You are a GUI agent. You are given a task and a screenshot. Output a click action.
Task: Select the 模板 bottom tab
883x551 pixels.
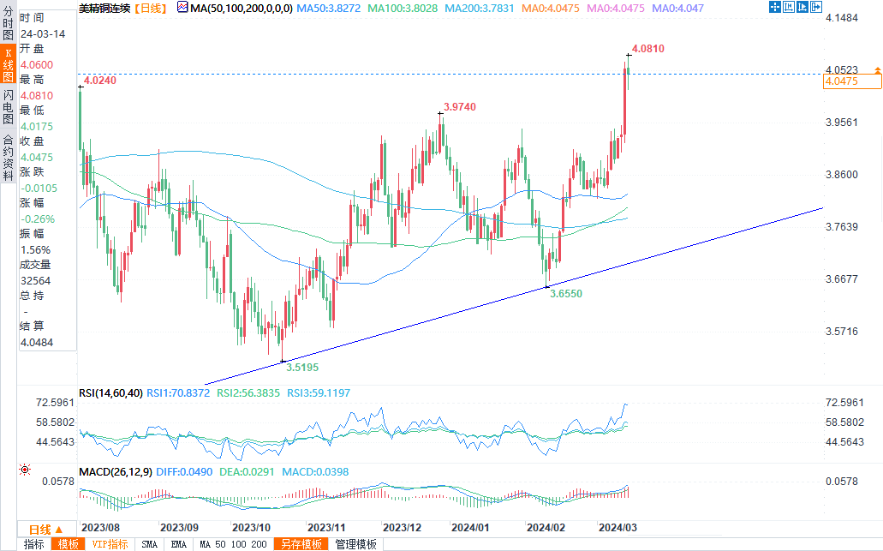(x=69, y=544)
